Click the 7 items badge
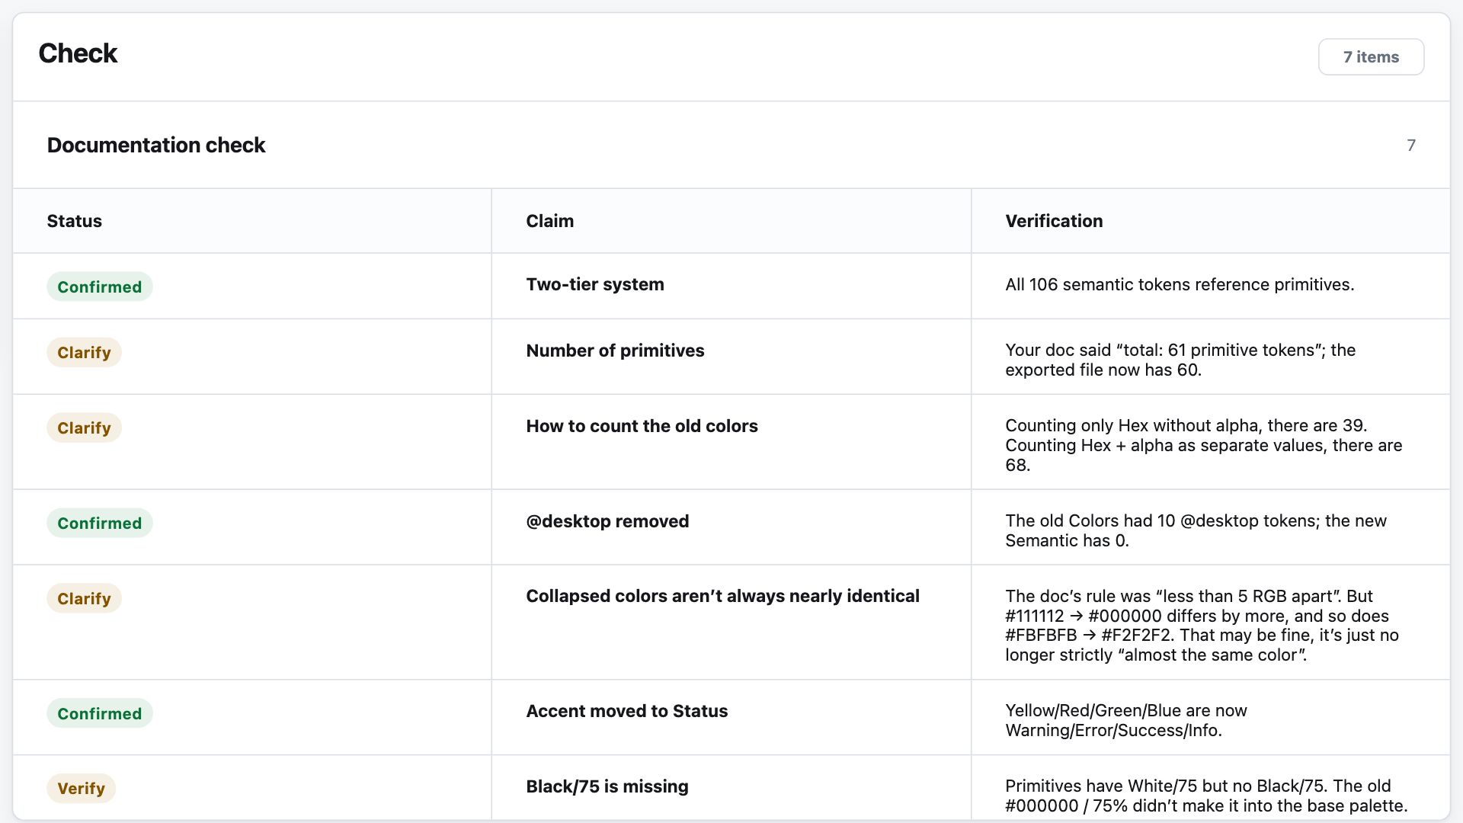The width and height of the screenshot is (1463, 823). (x=1371, y=57)
